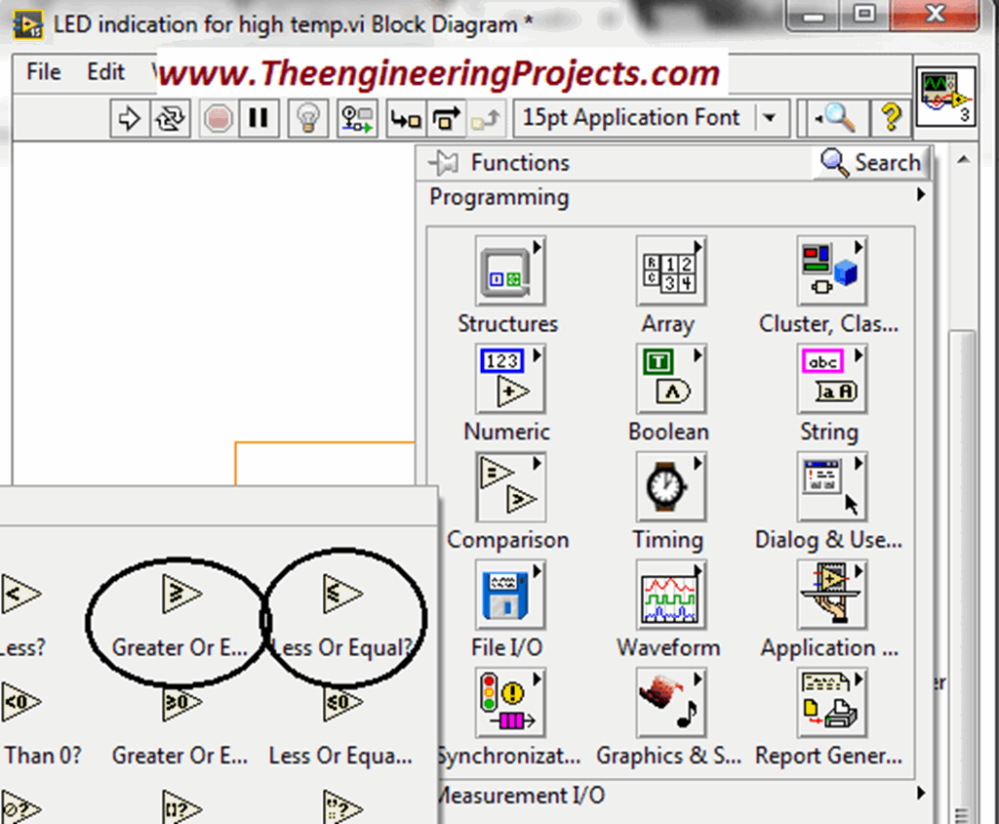
Task: Expand the Programming category arrow
Action: coord(922,196)
